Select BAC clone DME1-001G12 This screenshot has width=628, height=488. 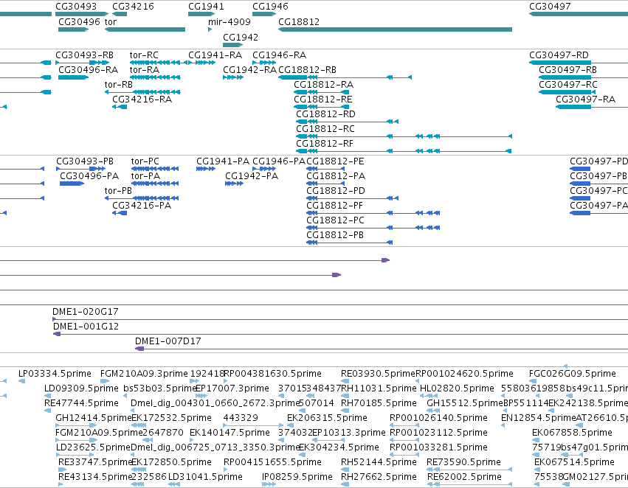coord(86,327)
